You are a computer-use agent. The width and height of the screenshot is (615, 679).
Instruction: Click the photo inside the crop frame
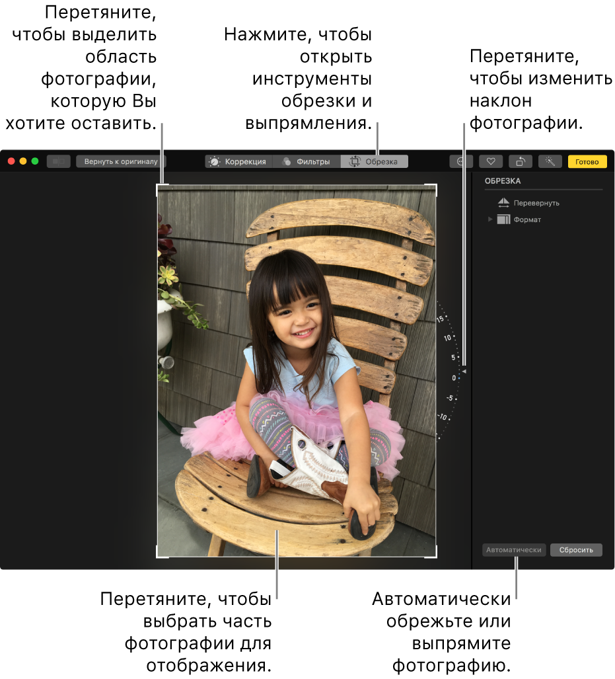297,370
